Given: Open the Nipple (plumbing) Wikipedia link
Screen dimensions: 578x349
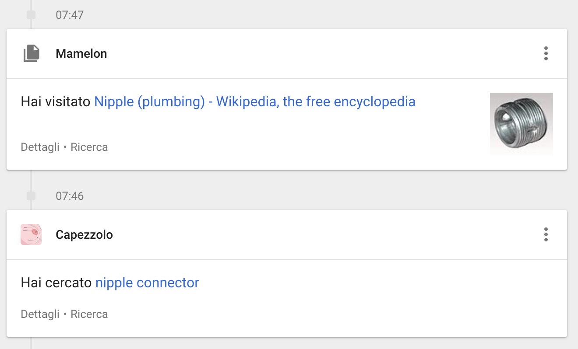Looking at the screenshot, I should [254, 102].
